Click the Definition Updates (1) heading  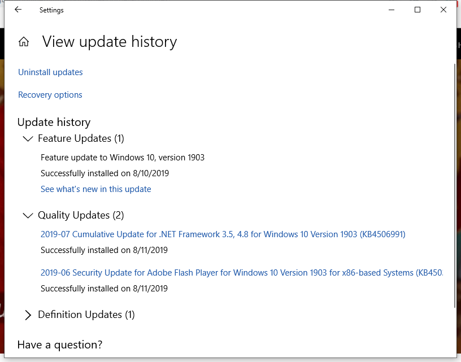86,315
